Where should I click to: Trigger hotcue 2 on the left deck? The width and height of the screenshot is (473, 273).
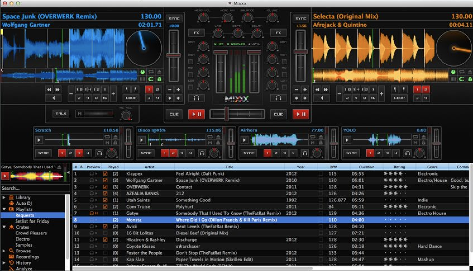point(157,90)
